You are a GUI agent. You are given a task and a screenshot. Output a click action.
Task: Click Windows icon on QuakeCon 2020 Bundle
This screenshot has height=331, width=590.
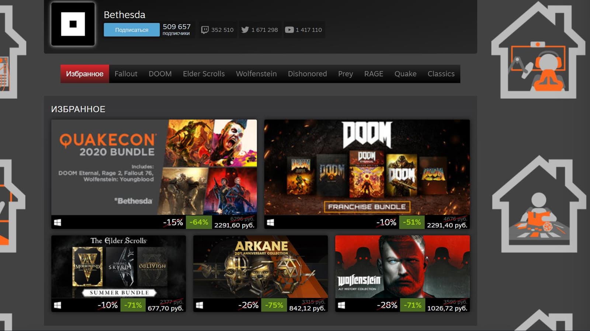(58, 223)
